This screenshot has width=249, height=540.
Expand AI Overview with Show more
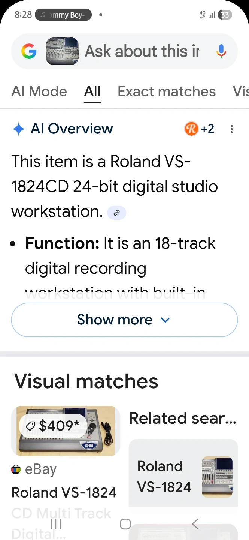click(x=124, y=320)
